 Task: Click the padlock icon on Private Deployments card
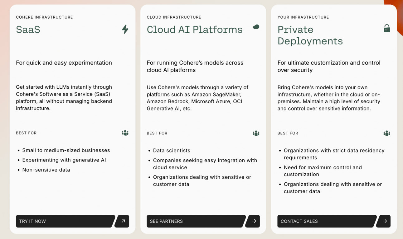(387, 28)
